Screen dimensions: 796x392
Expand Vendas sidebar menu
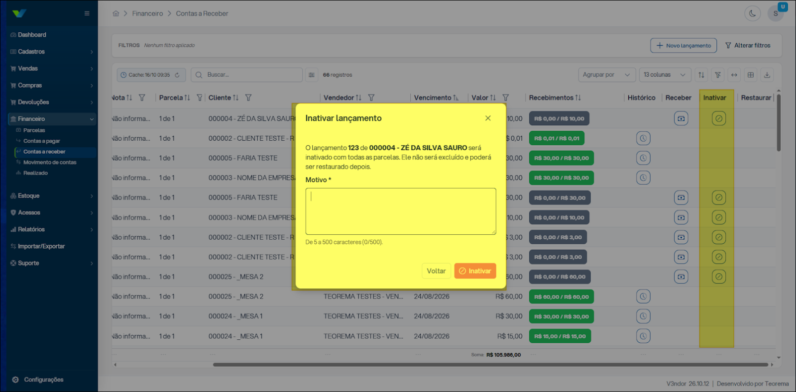click(52, 69)
